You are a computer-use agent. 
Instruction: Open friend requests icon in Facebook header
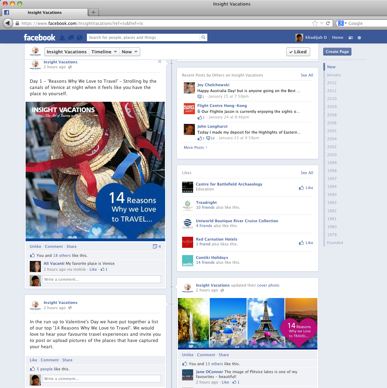point(62,37)
